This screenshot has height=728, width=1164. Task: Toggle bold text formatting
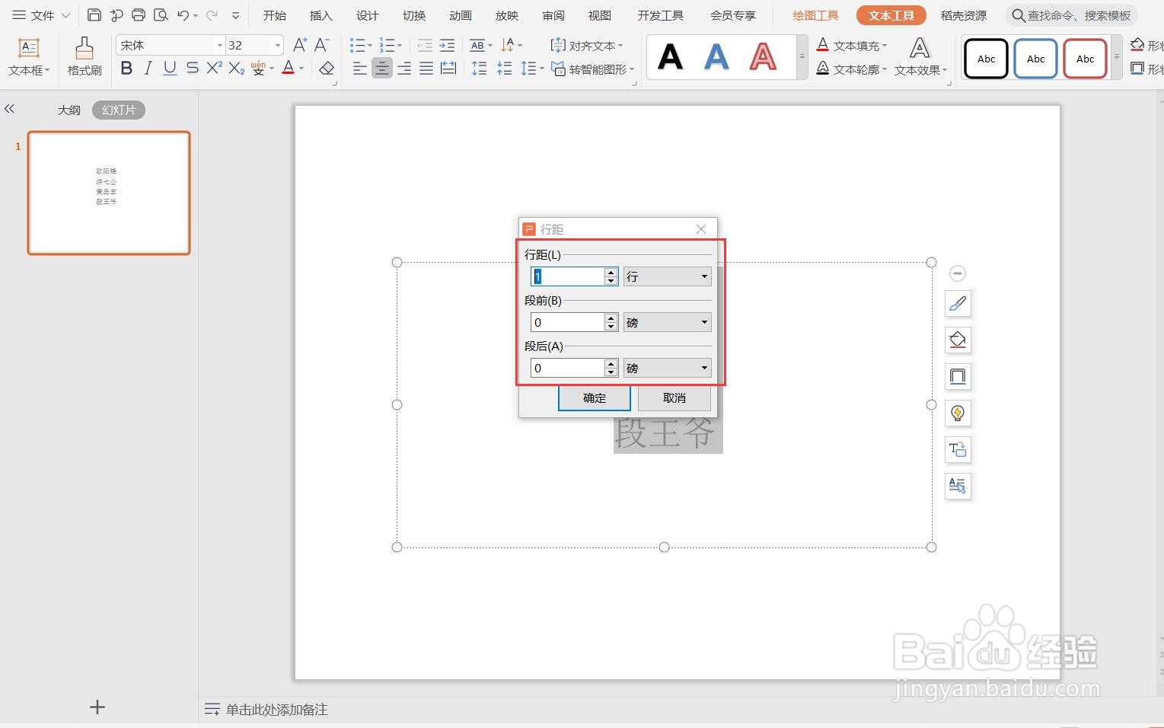(x=126, y=69)
